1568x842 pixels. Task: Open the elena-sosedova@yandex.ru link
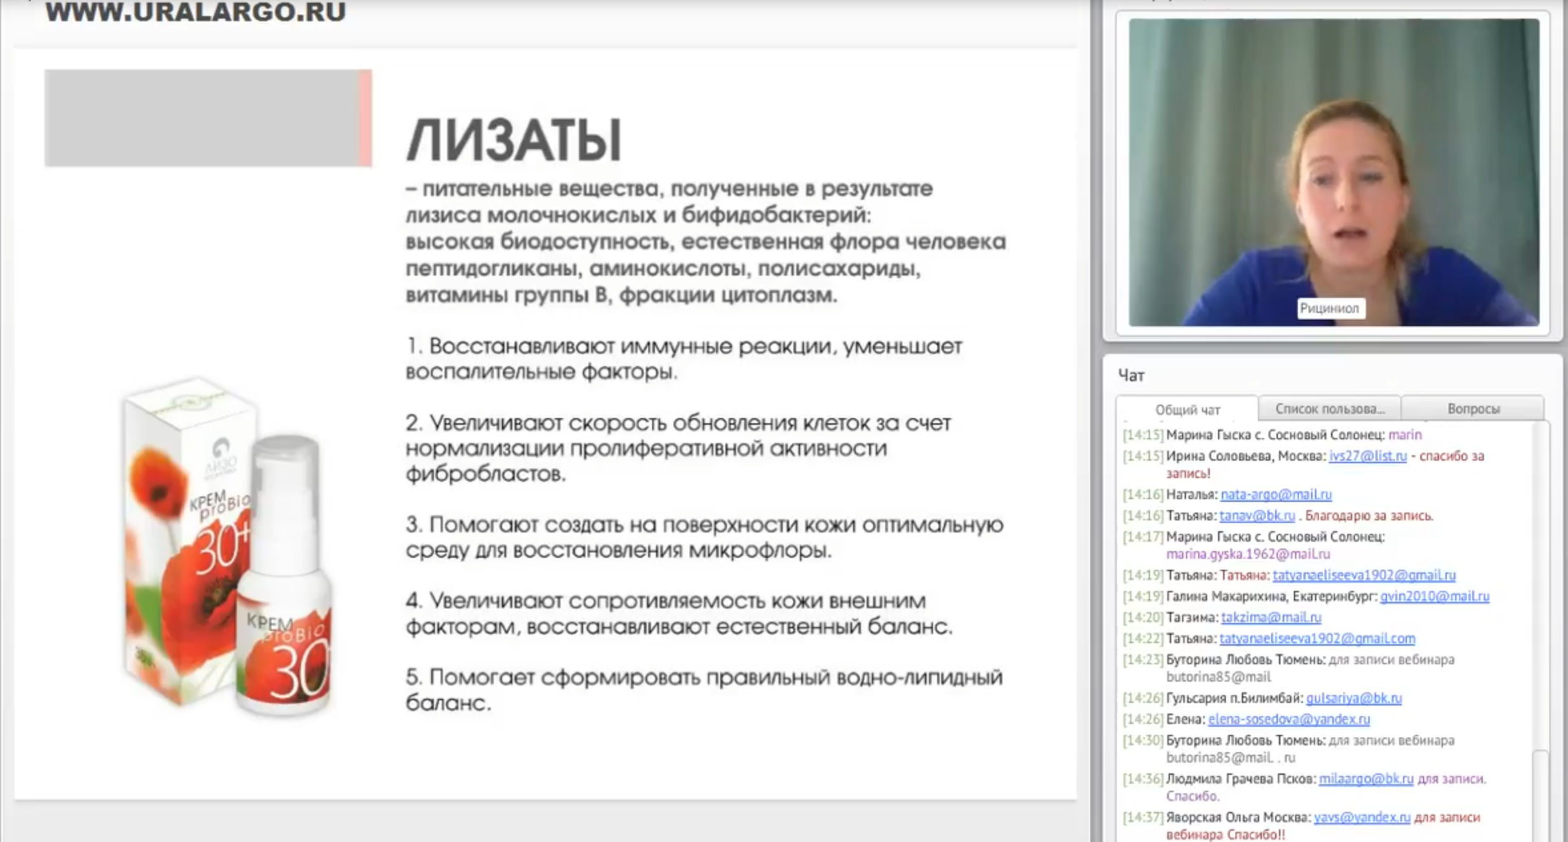pyautogui.click(x=1288, y=720)
